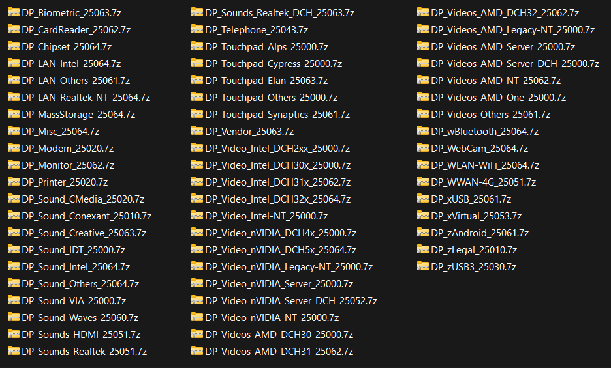Image resolution: width=611 pixels, height=368 pixels.
Task: Select the icon next to DP_Chipset_25064.7z
Action: [x=14, y=46]
